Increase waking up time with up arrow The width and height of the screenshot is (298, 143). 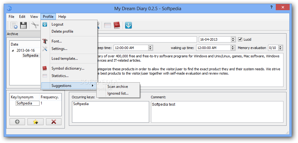click(x=233, y=47)
